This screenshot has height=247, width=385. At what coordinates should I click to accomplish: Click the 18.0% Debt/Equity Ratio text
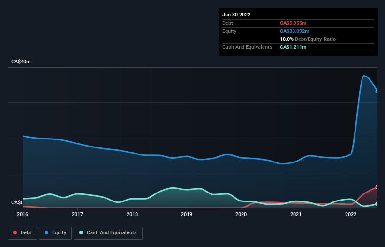pos(308,39)
